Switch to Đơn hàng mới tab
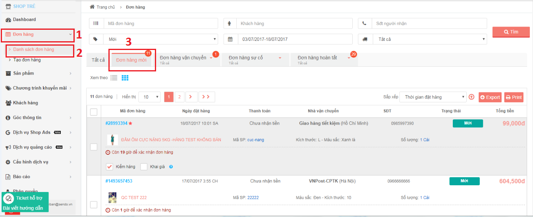Image resolution: width=533 pixels, height=217 pixels. click(x=131, y=60)
